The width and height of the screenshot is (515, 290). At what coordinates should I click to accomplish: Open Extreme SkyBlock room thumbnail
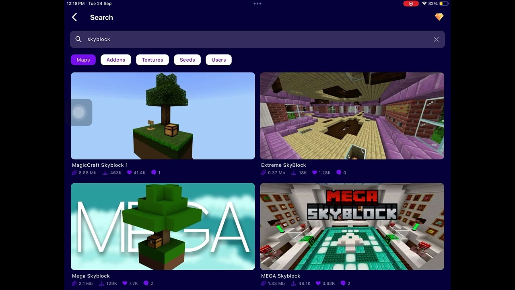pos(352,116)
